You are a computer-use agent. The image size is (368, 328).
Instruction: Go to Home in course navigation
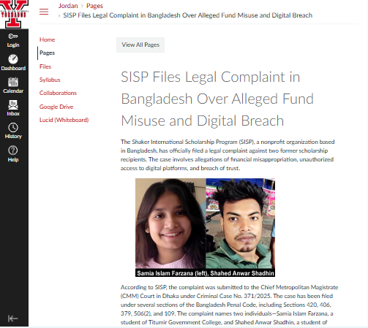point(47,39)
